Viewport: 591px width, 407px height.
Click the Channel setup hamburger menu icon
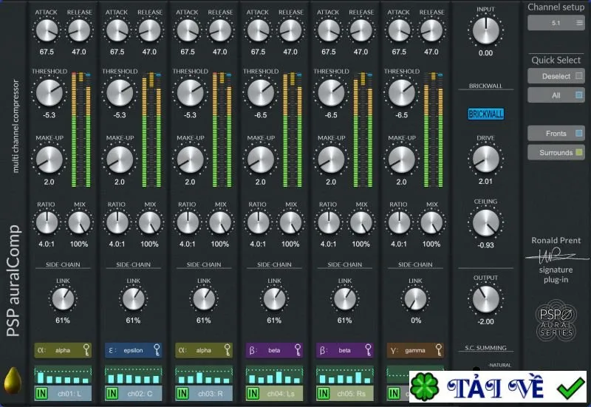pos(579,23)
